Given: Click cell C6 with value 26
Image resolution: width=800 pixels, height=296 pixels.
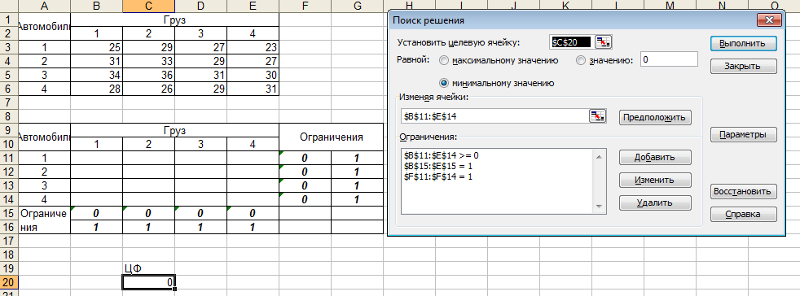Looking at the screenshot, I should coord(148,89).
